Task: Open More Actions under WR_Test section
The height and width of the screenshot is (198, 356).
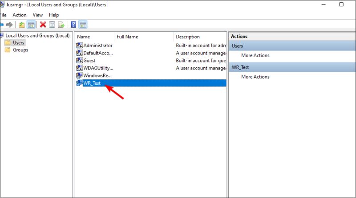Action: pos(255,77)
